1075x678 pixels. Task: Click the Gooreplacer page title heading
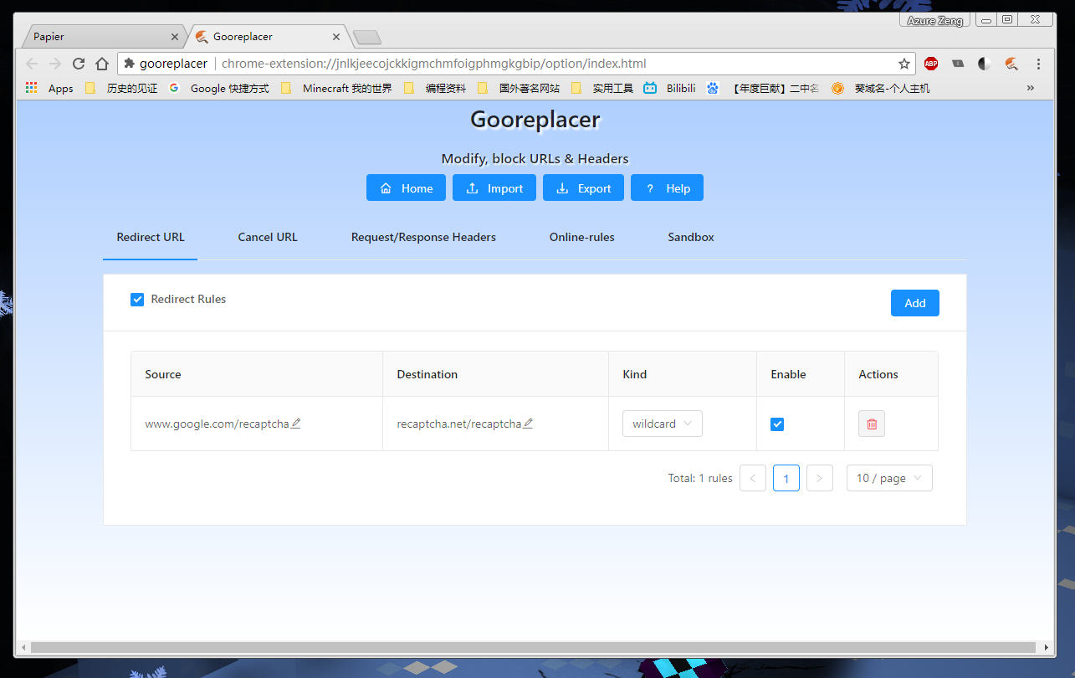[x=535, y=120]
